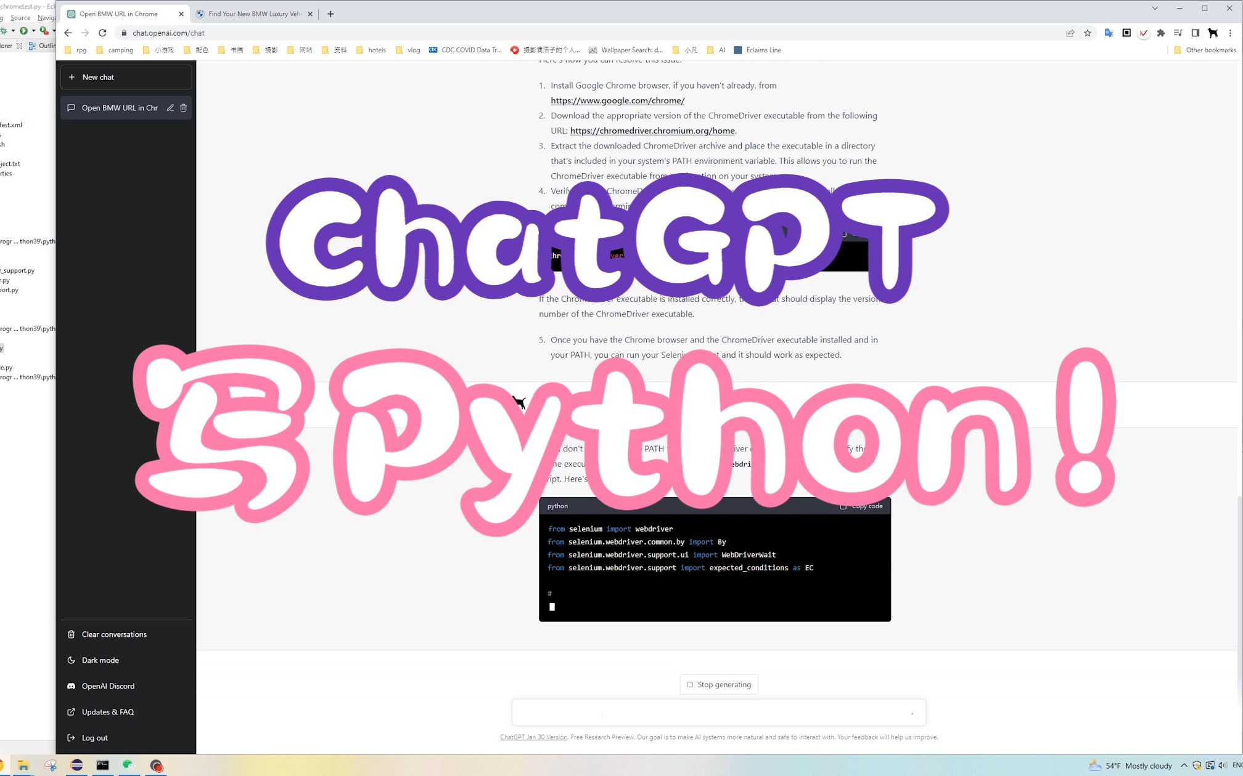Click Eclipse green Run button

point(23,30)
